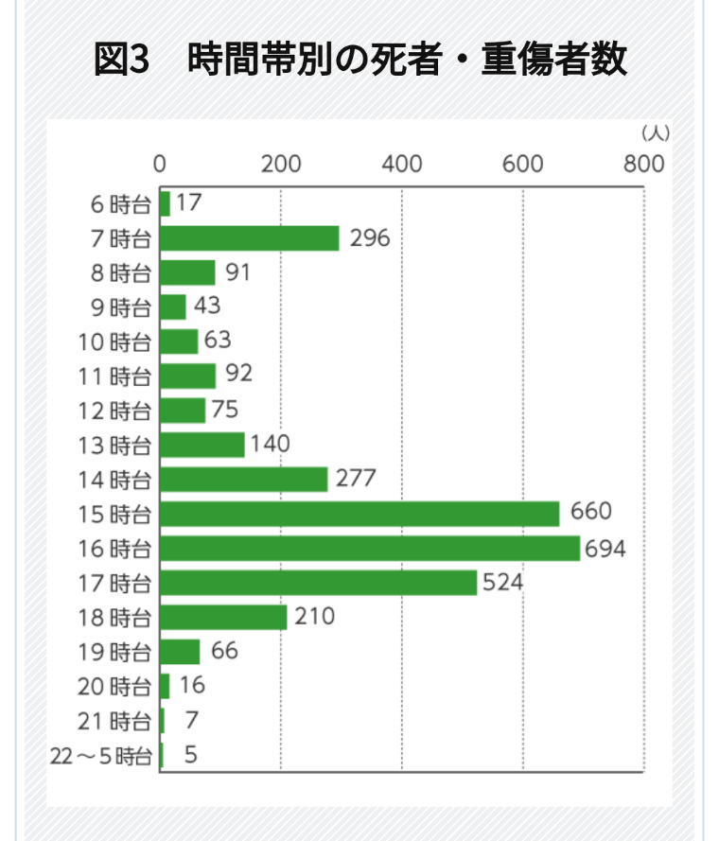
Task: Select the 17時台 bar
Action: 318,583
